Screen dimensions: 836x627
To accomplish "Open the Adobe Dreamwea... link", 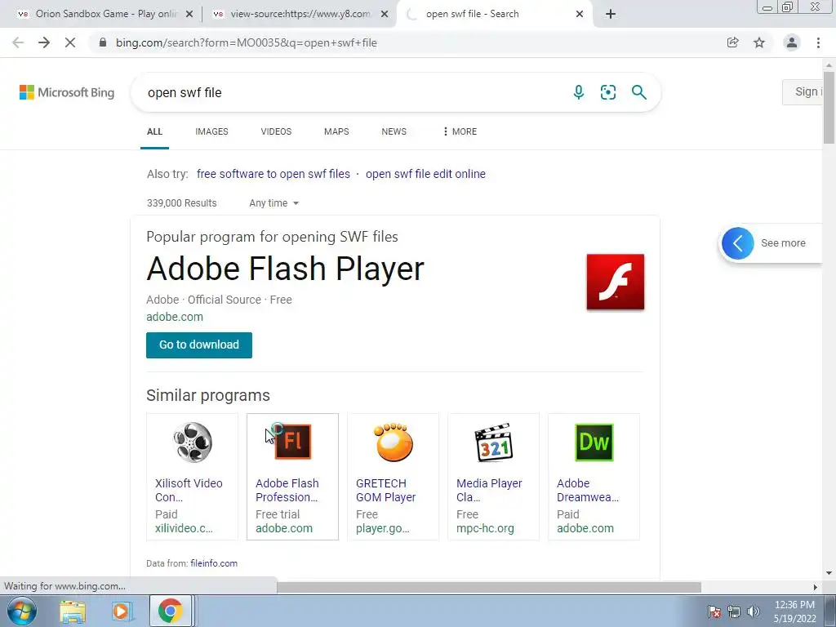I will pyautogui.click(x=588, y=490).
